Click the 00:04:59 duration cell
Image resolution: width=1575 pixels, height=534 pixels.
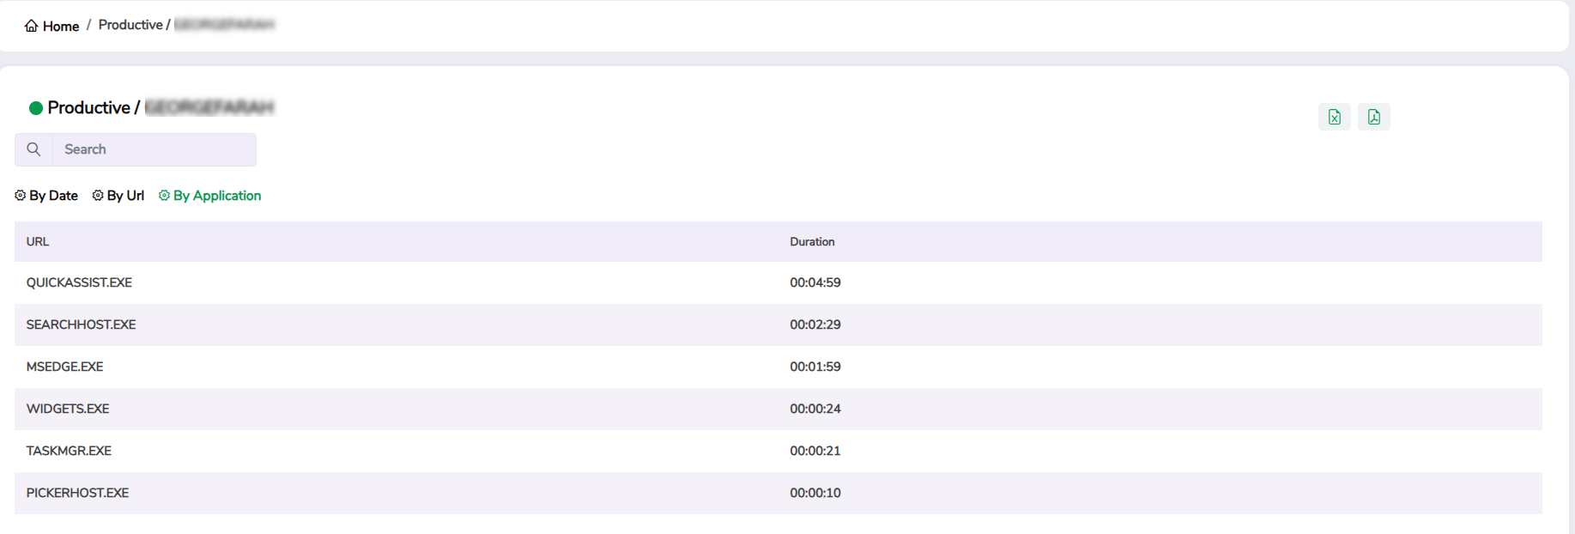815,282
